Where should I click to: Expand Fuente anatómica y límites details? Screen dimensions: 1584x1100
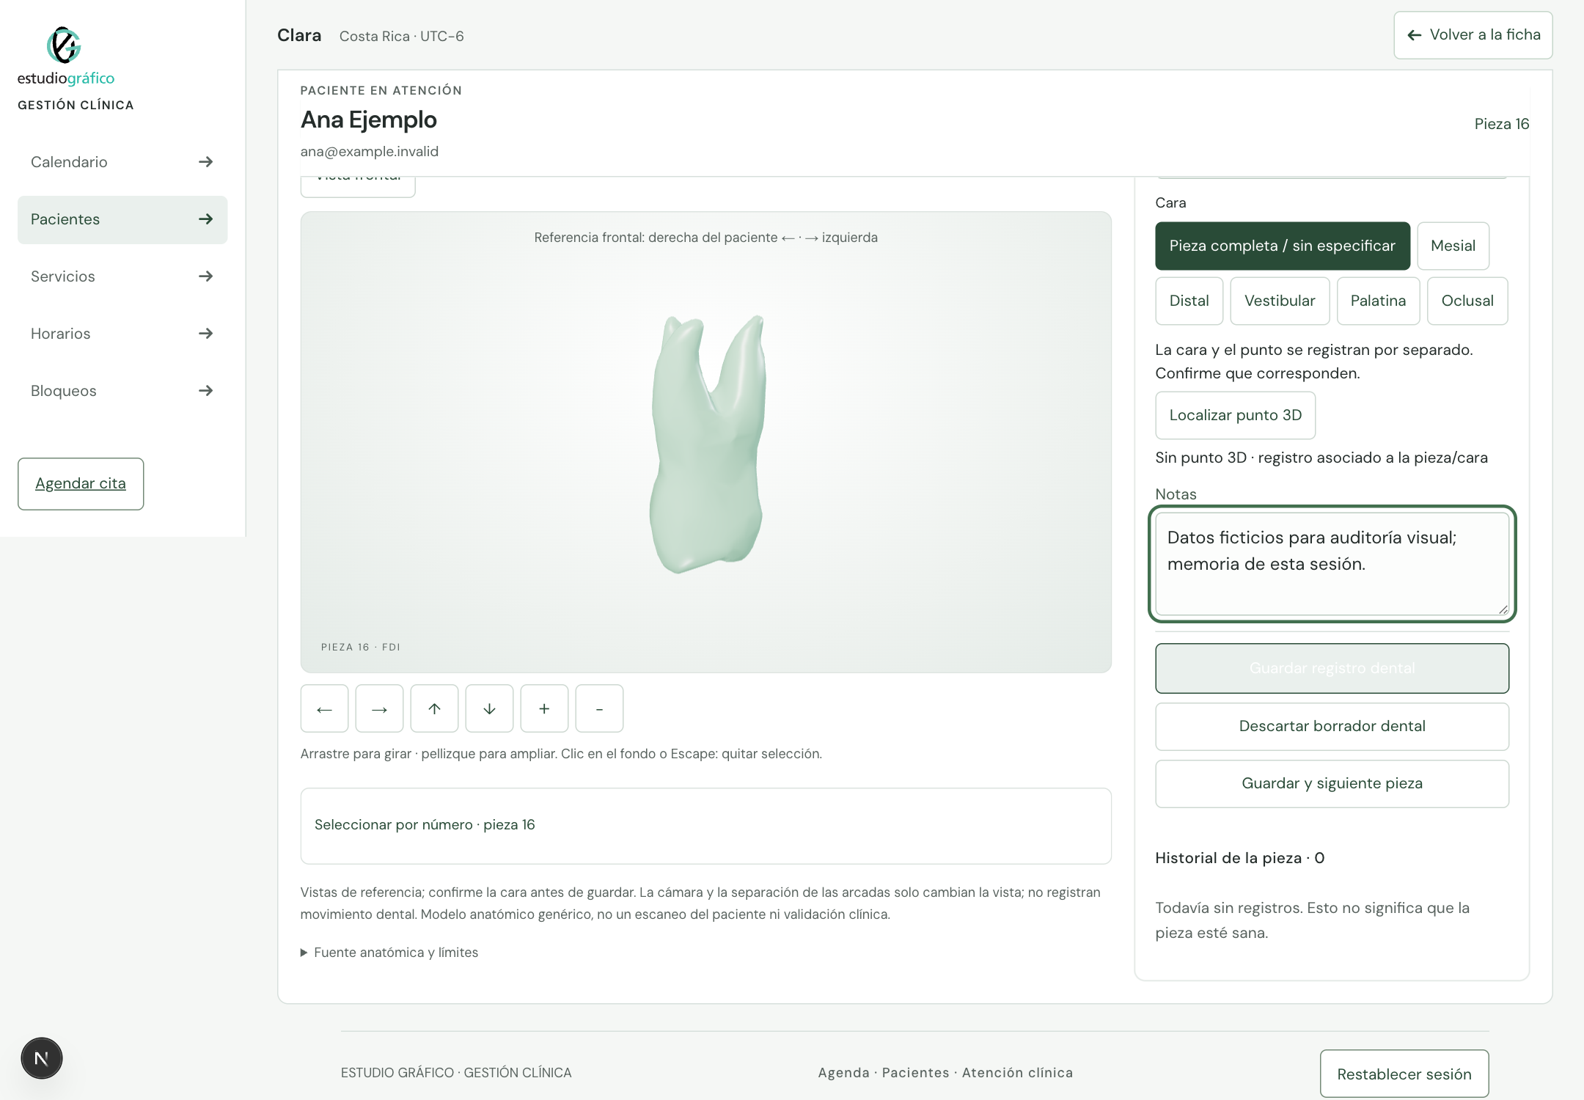tap(389, 953)
